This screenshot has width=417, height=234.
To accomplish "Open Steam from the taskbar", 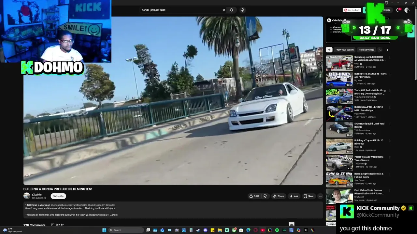I will pos(198,230).
